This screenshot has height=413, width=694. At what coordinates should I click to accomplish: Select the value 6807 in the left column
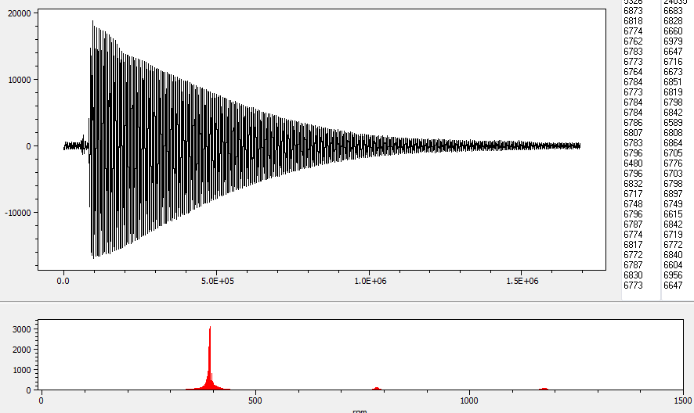click(633, 133)
